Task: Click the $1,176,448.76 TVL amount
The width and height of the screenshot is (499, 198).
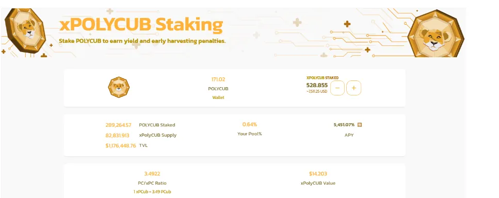Action: coord(121,145)
